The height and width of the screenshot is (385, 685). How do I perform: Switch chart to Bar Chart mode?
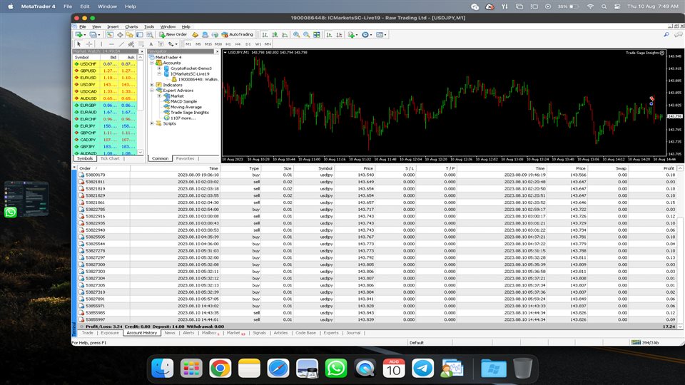(x=265, y=34)
